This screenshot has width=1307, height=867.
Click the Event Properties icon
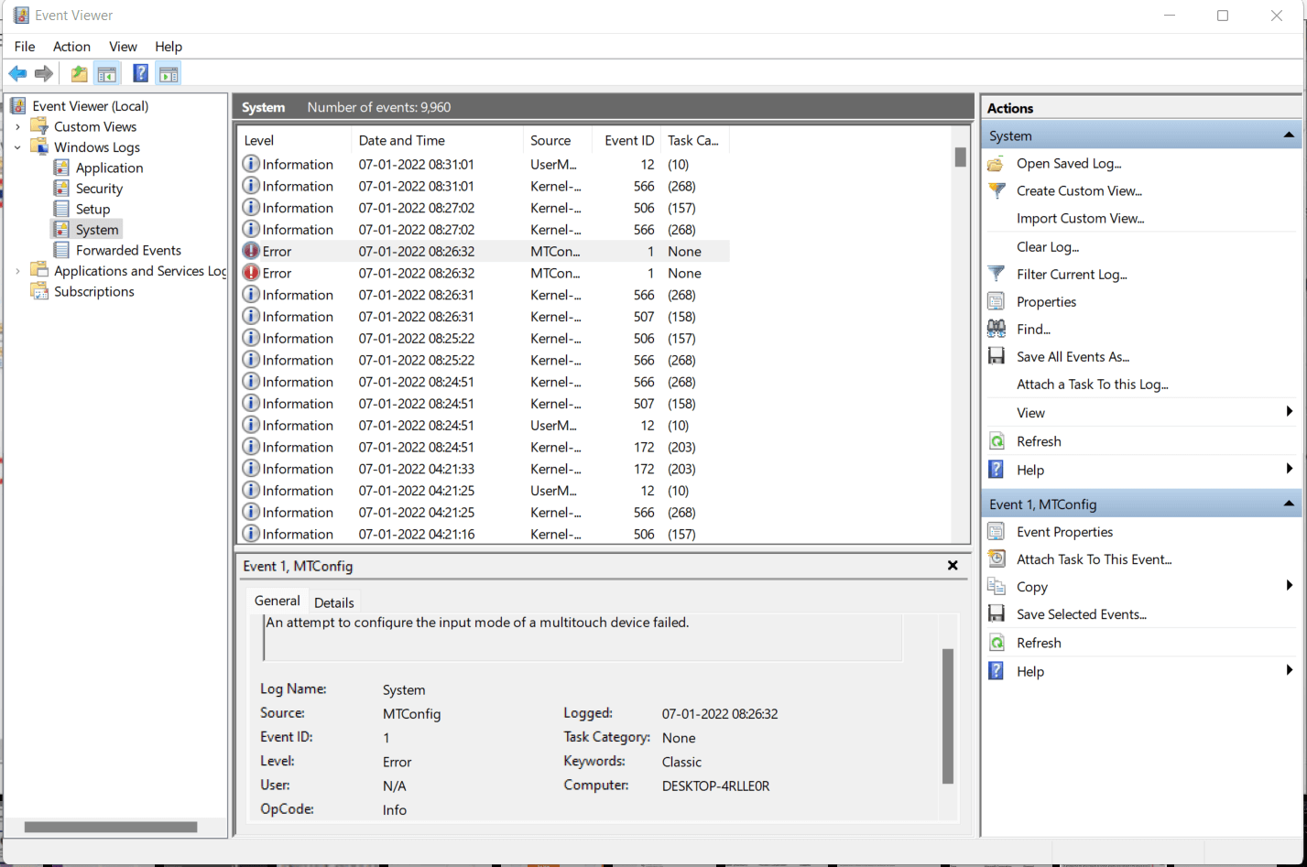coord(997,531)
